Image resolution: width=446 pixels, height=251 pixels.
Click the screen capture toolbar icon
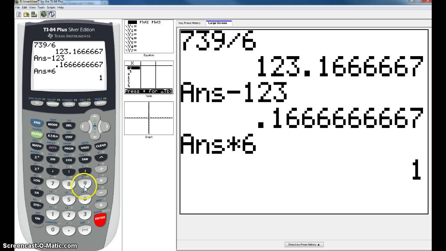point(34,14)
